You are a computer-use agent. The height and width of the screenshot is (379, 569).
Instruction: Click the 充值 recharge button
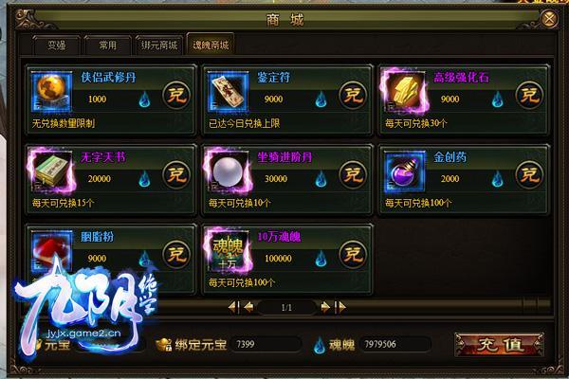pos(500,344)
